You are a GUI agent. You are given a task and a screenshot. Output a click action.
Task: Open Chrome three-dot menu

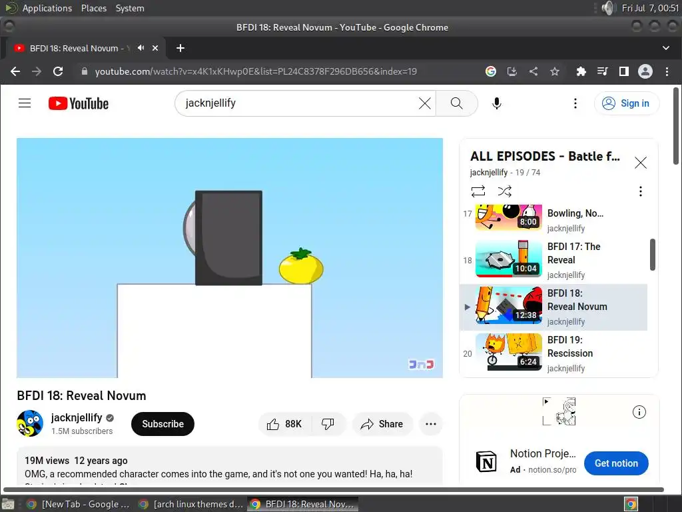(x=667, y=71)
